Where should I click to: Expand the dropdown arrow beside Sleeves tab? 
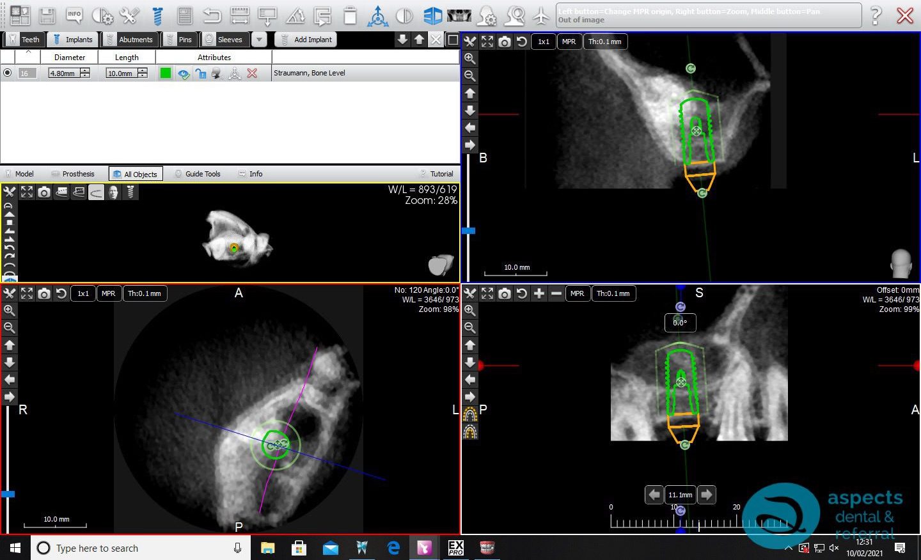tap(259, 40)
